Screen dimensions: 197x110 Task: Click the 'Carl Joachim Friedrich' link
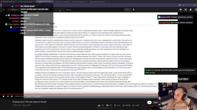[75, 86]
